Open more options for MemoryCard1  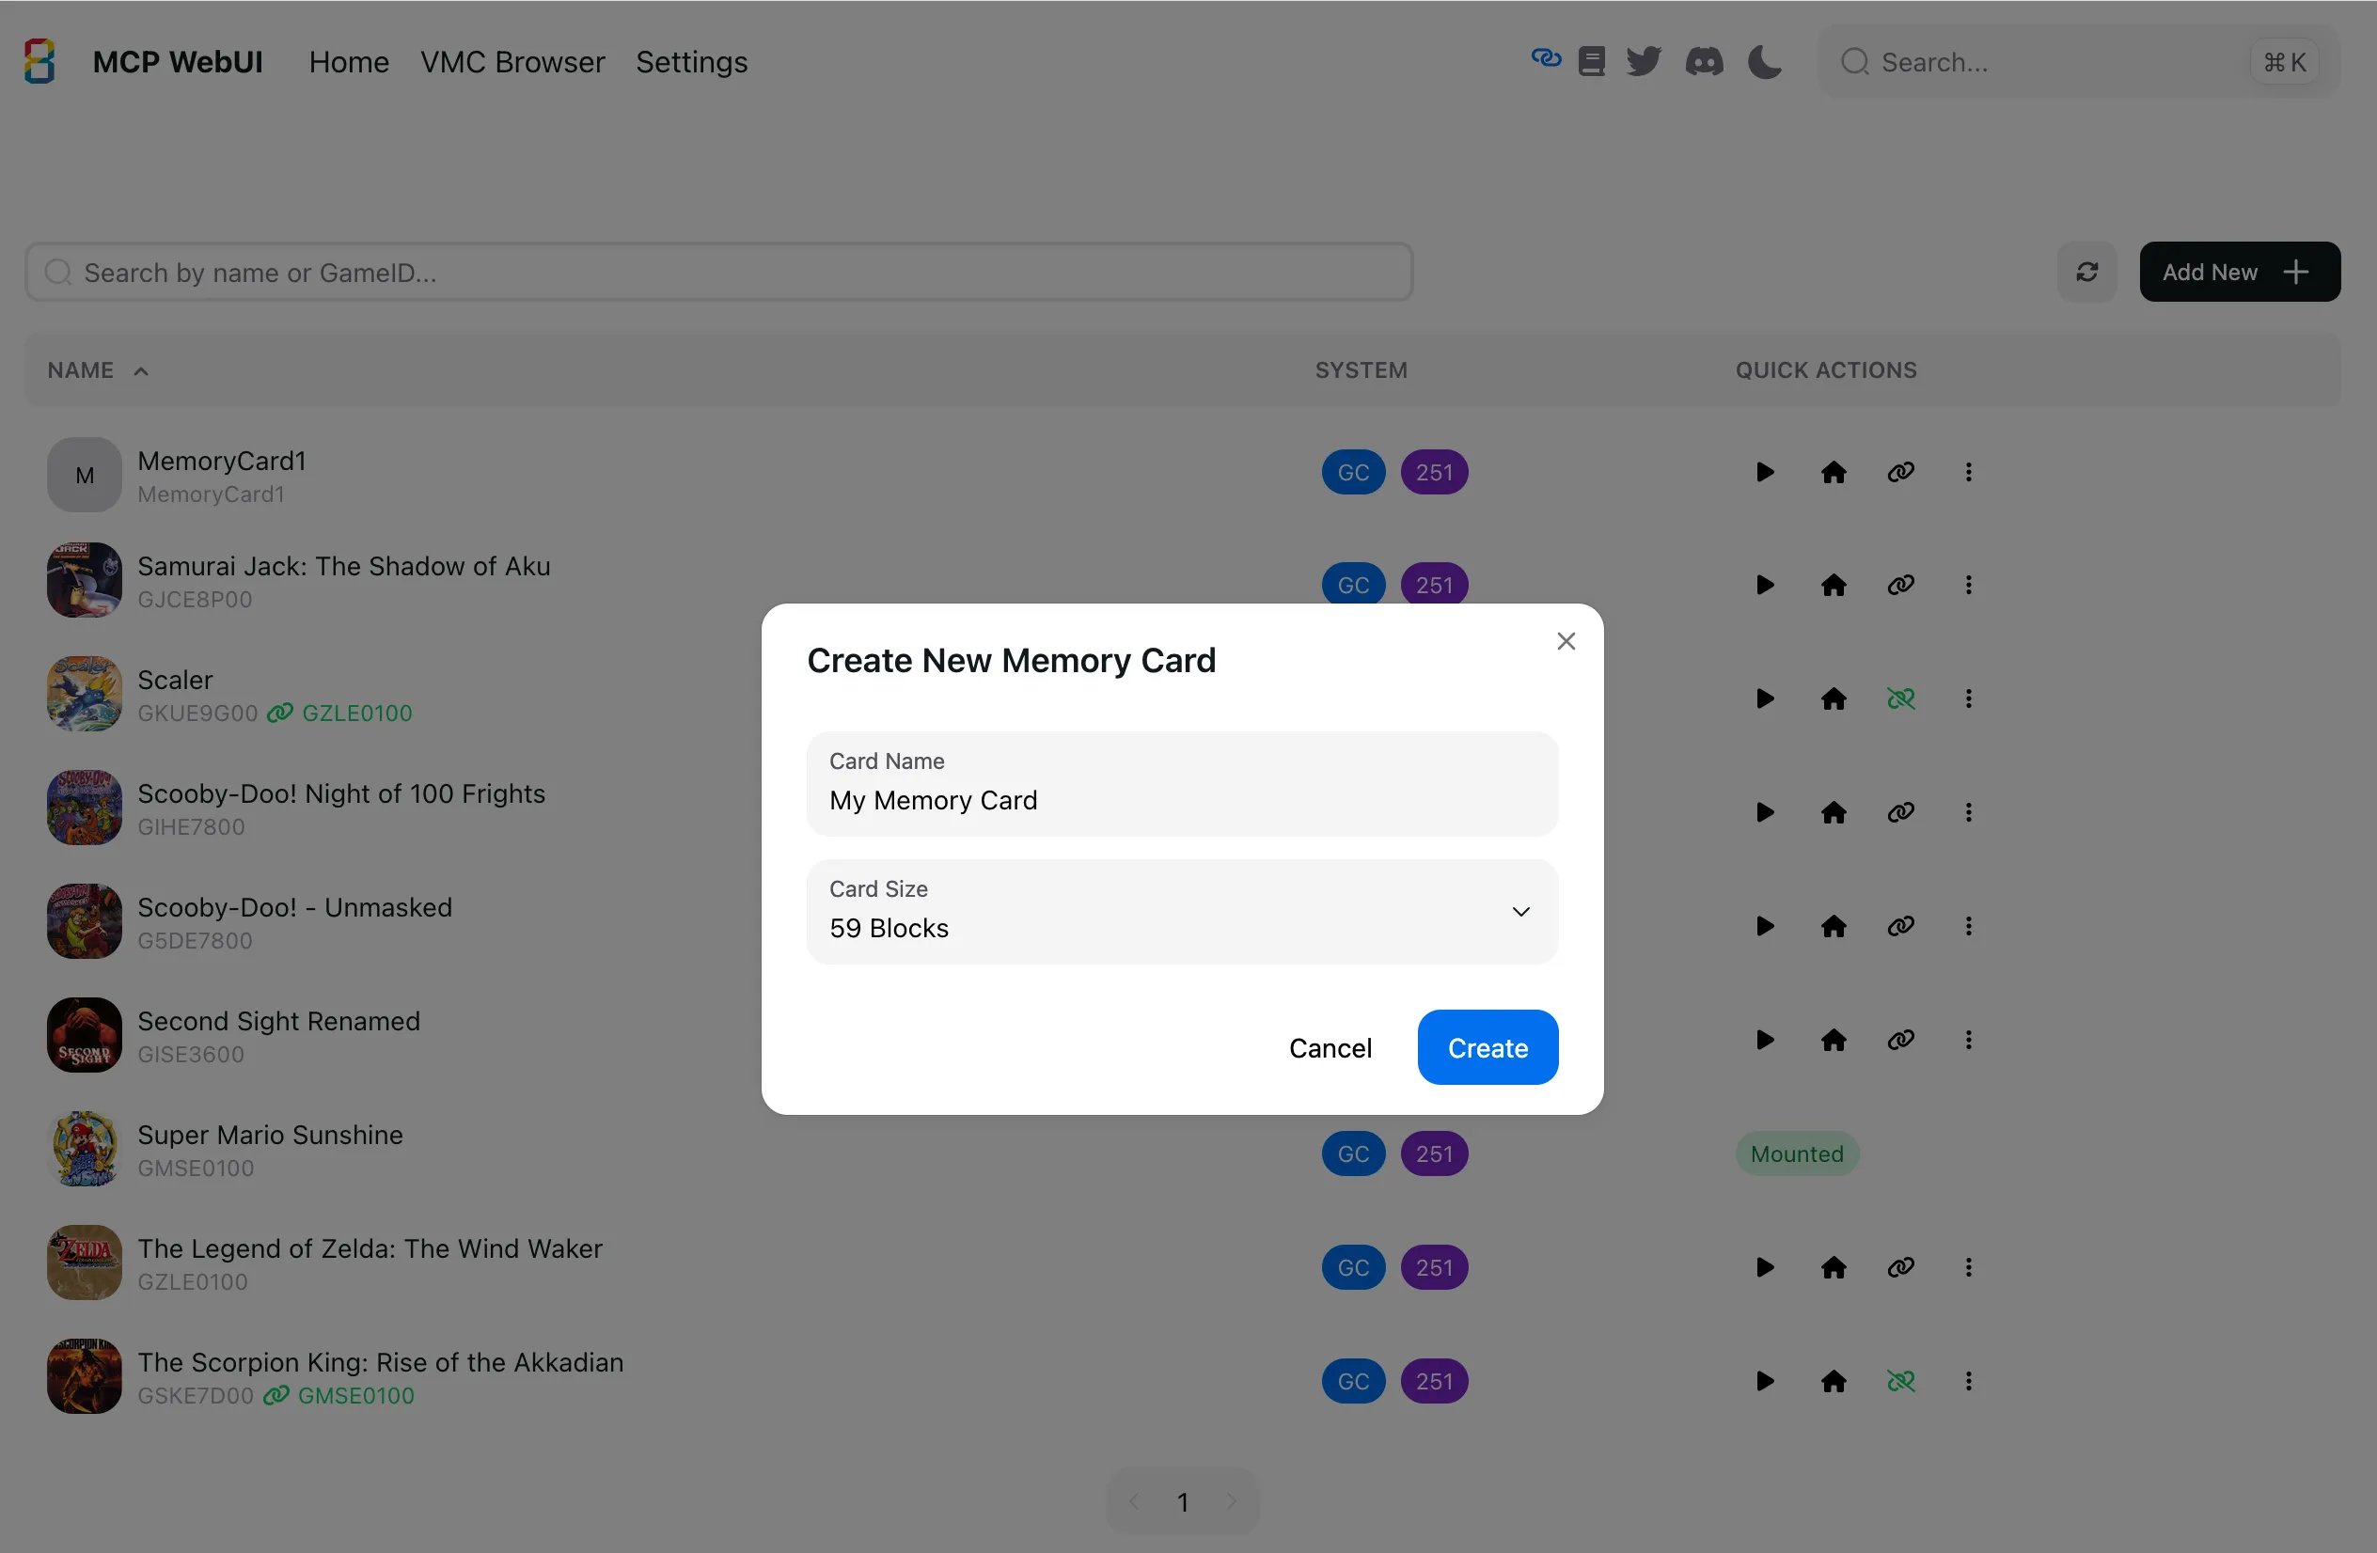1968,471
